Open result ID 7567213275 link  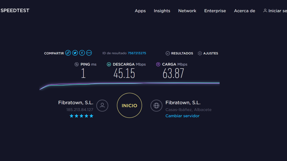(x=137, y=53)
